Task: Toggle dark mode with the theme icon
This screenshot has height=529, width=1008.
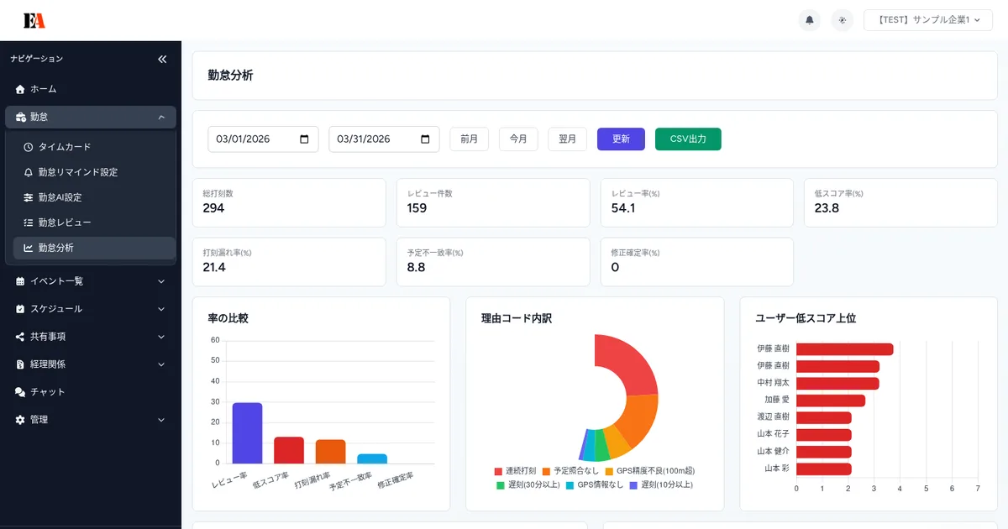Action: 842,19
